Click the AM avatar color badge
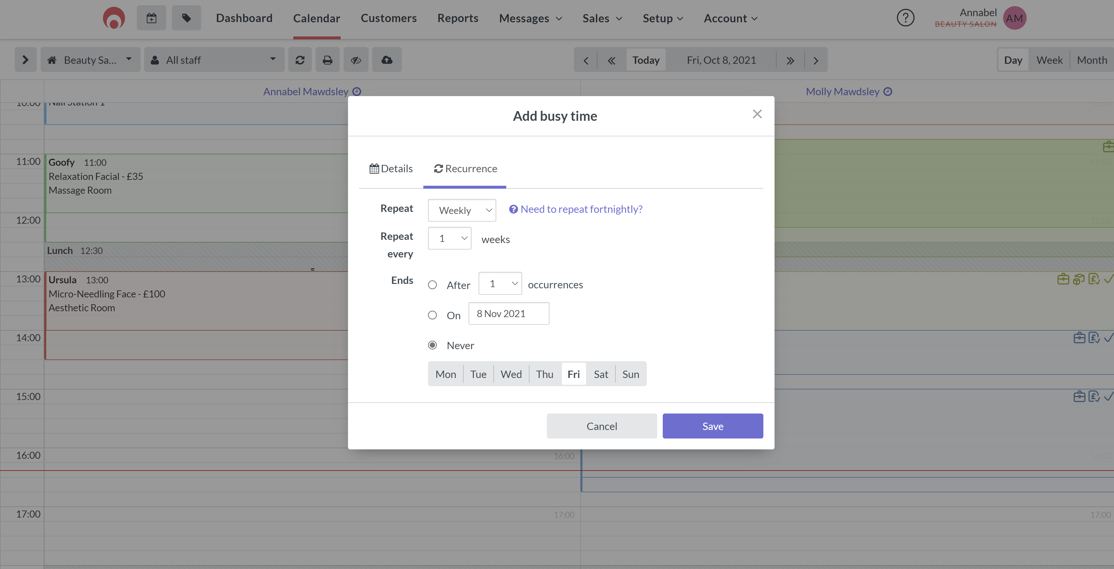Viewport: 1114px width, 569px height. click(x=1015, y=18)
